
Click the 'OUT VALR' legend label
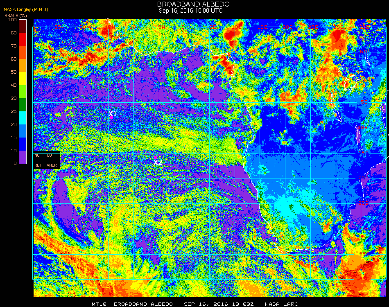tap(52, 160)
